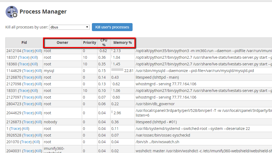This screenshot has height=153, width=272.
Task: Sort by the CPU % column header
Action: point(104,42)
